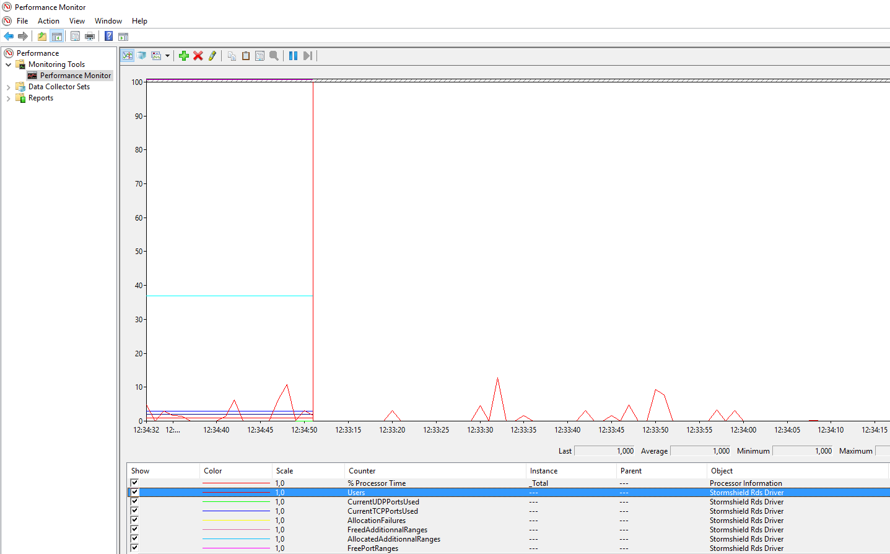Open Properties from the graph toolbar
This screenshot has height=554, width=890.
tap(260, 56)
